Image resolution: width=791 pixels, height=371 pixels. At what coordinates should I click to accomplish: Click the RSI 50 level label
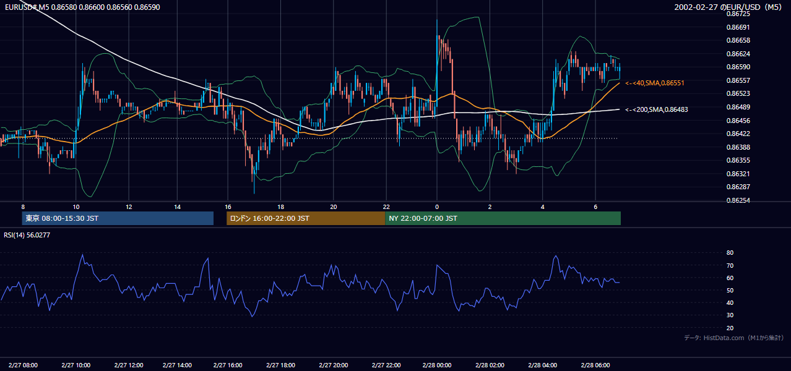click(730, 290)
